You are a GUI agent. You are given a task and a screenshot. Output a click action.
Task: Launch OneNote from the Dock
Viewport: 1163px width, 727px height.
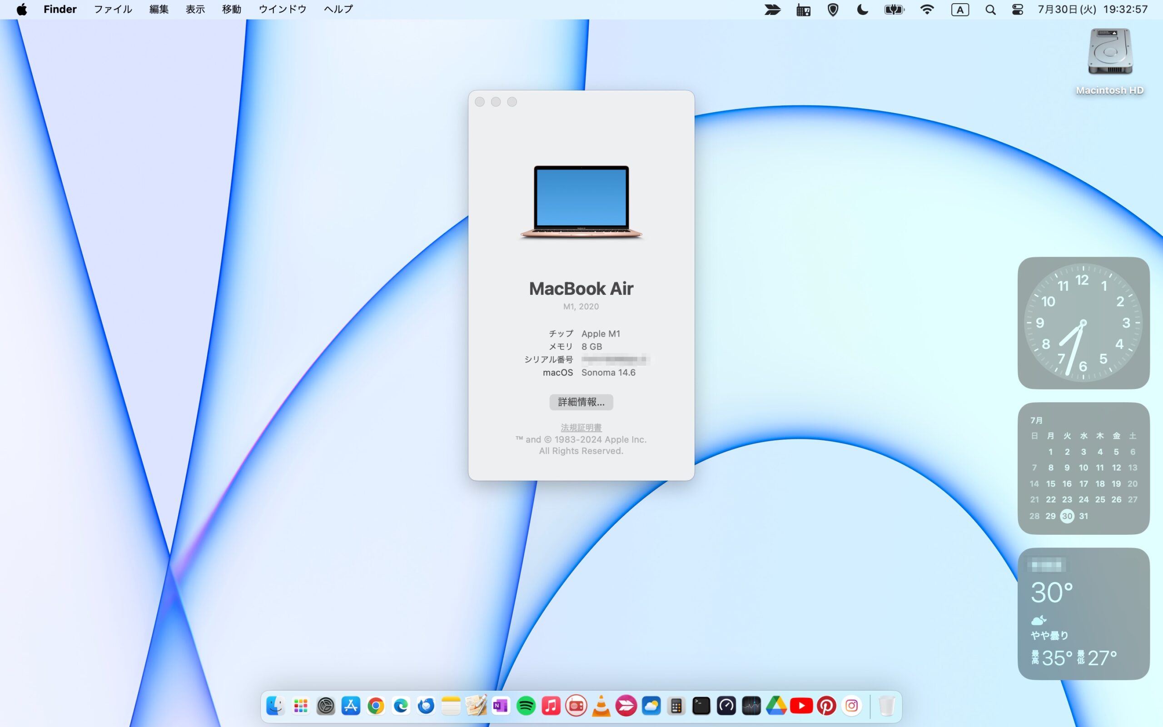click(x=501, y=706)
